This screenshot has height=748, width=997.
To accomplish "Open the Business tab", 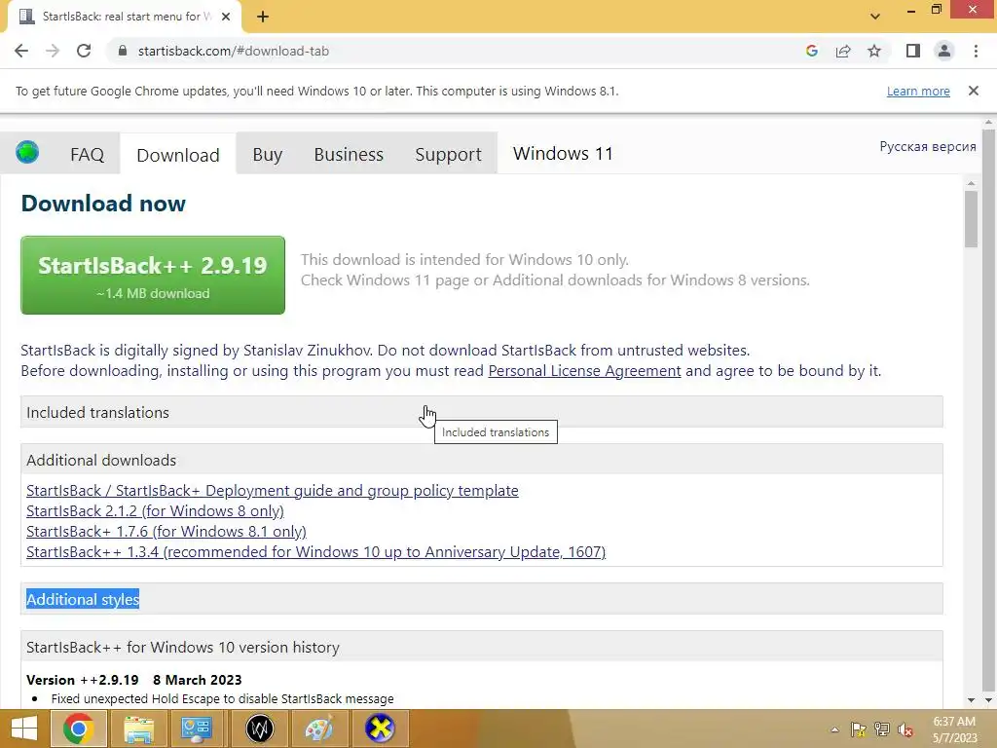I will point(349,154).
